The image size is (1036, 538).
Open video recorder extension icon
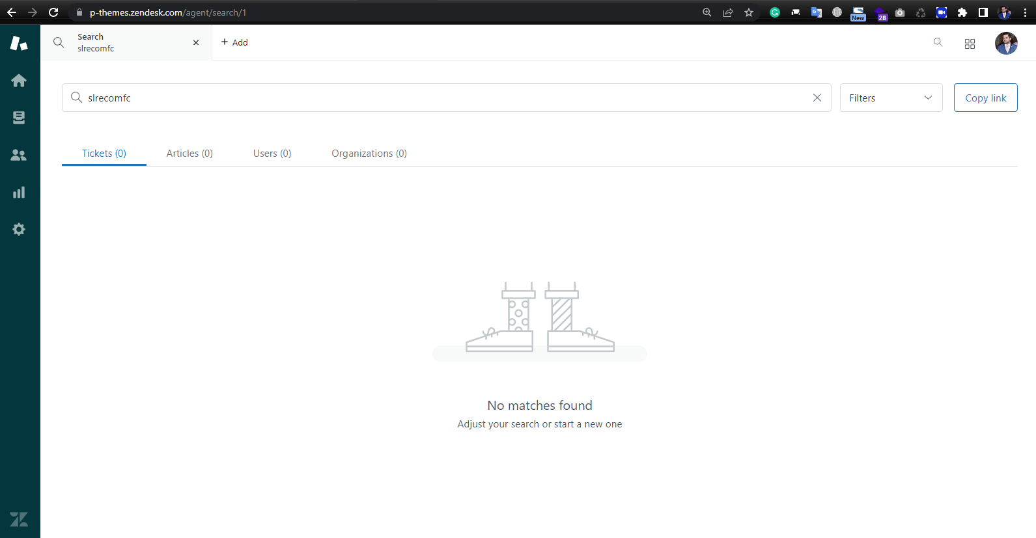tap(942, 12)
